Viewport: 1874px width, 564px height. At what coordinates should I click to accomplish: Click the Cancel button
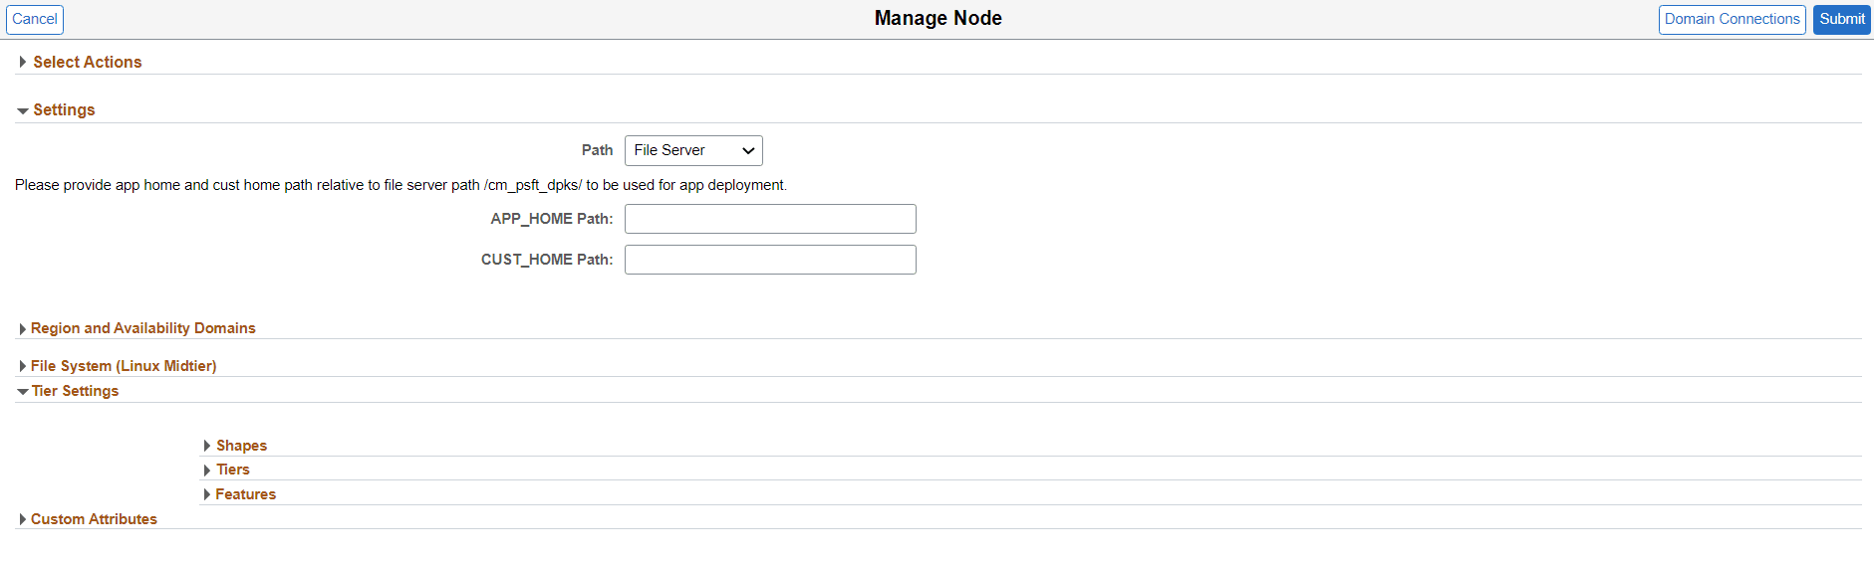(35, 19)
